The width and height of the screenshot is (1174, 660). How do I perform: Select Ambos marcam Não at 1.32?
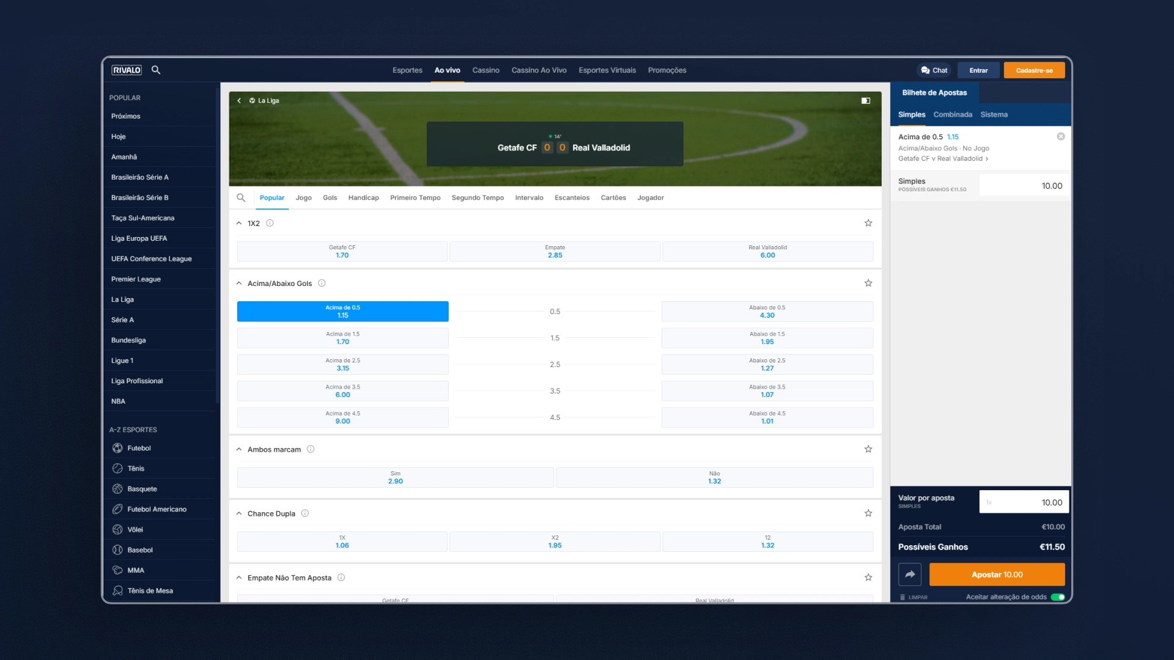coord(714,477)
